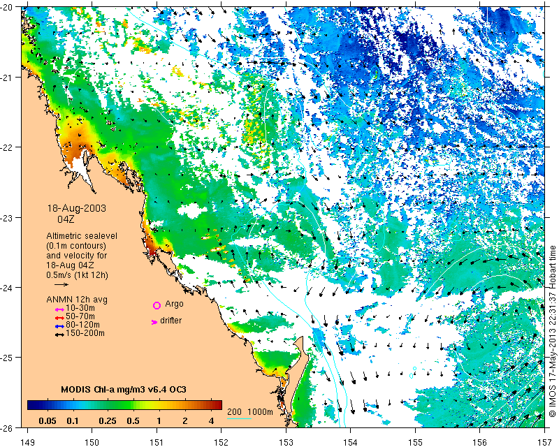Click the colorbar value 0.5
The width and height of the screenshot is (559, 447).
point(133,421)
